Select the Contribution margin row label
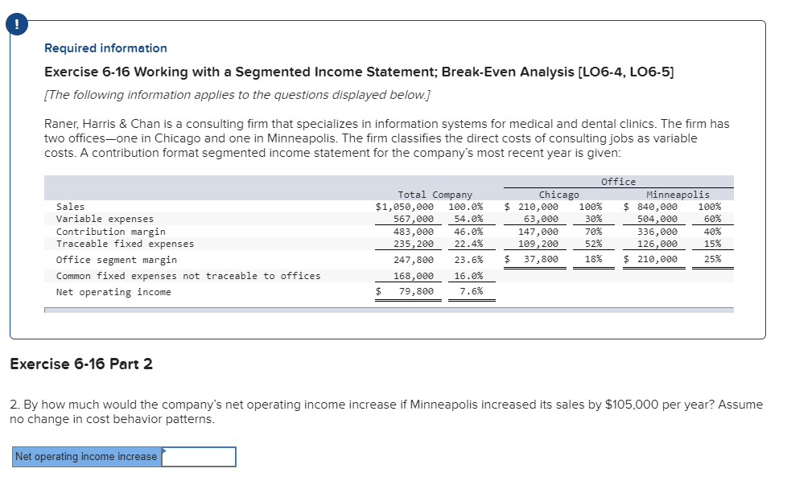Viewport: 787px width, 481px height. point(100,231)
